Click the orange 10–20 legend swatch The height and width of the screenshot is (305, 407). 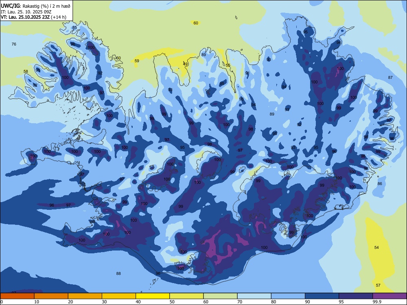click(51, 296)
